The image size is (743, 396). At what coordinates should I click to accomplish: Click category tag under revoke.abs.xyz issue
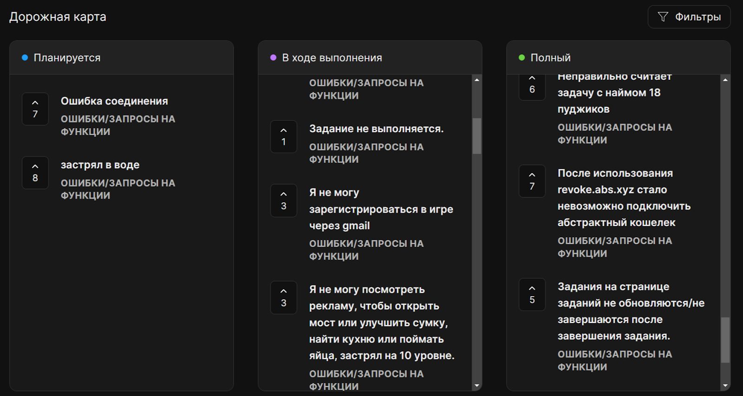[x=615, y=247]
